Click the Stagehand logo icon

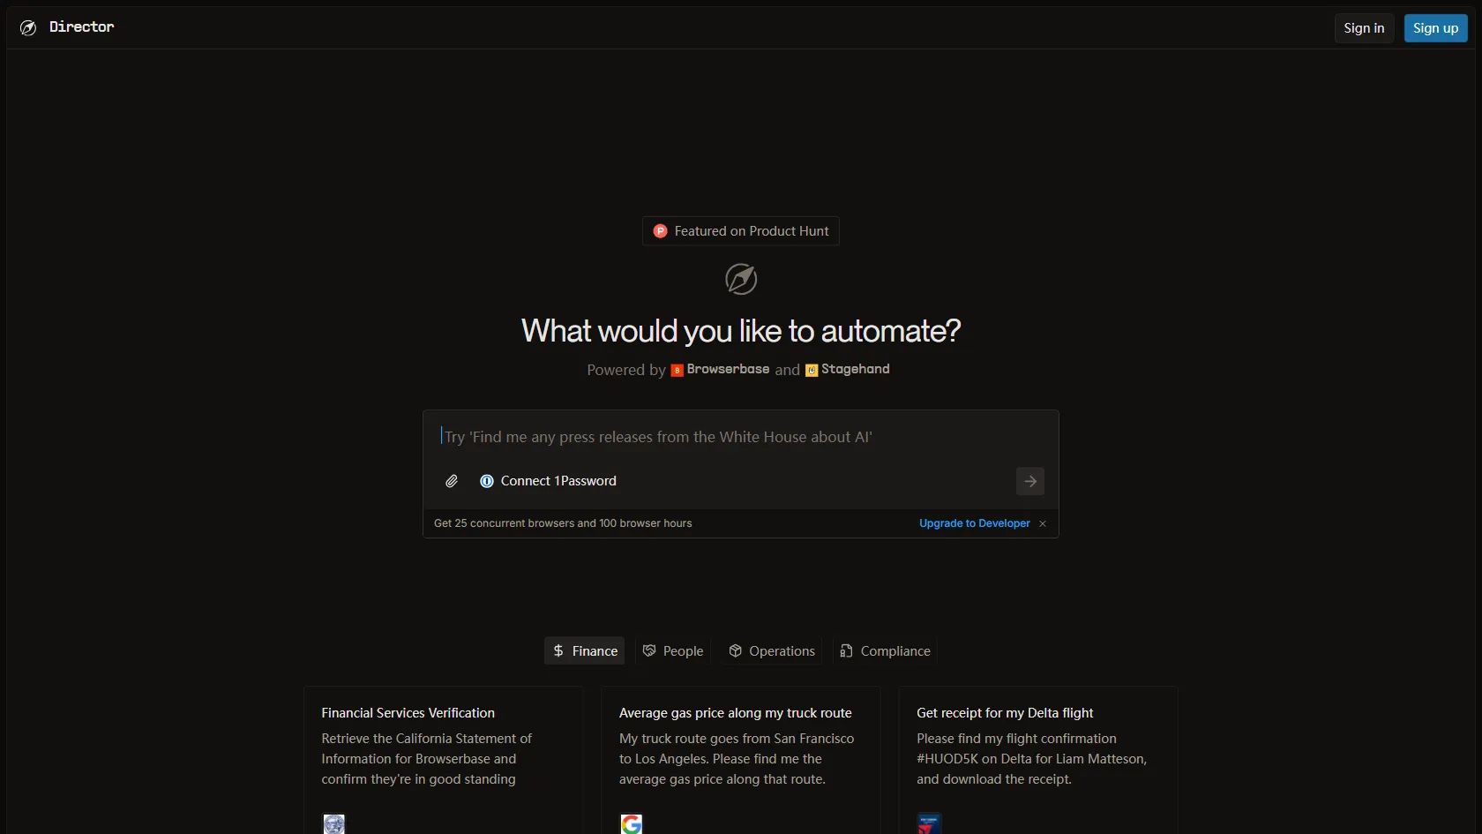pos(812,371)
